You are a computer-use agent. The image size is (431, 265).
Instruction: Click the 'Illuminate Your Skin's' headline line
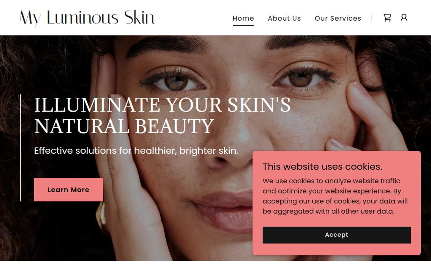click(x=162, y=105)
